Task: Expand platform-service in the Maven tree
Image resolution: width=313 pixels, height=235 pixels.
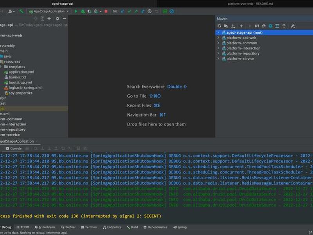Action: 218,58
